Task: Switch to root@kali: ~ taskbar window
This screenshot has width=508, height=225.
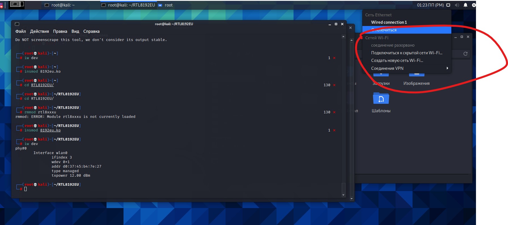Action: (x=60, y=5)
